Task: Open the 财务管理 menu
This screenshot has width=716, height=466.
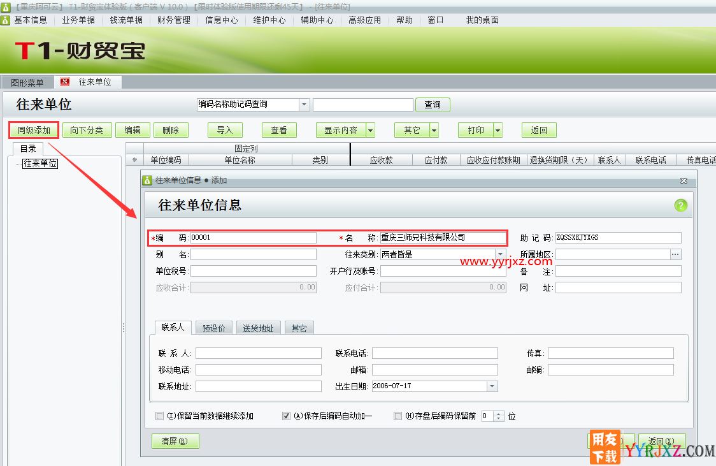Action: click(174, 20)
